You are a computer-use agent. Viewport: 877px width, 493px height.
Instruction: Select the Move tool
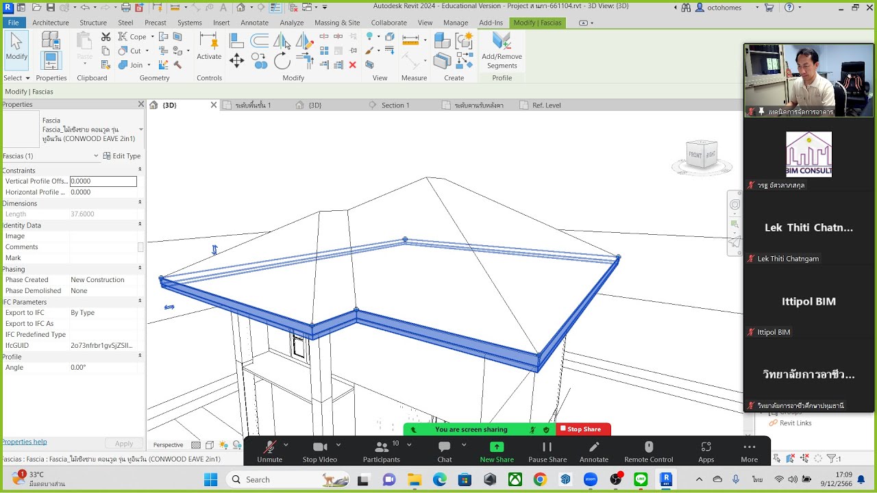236,61
